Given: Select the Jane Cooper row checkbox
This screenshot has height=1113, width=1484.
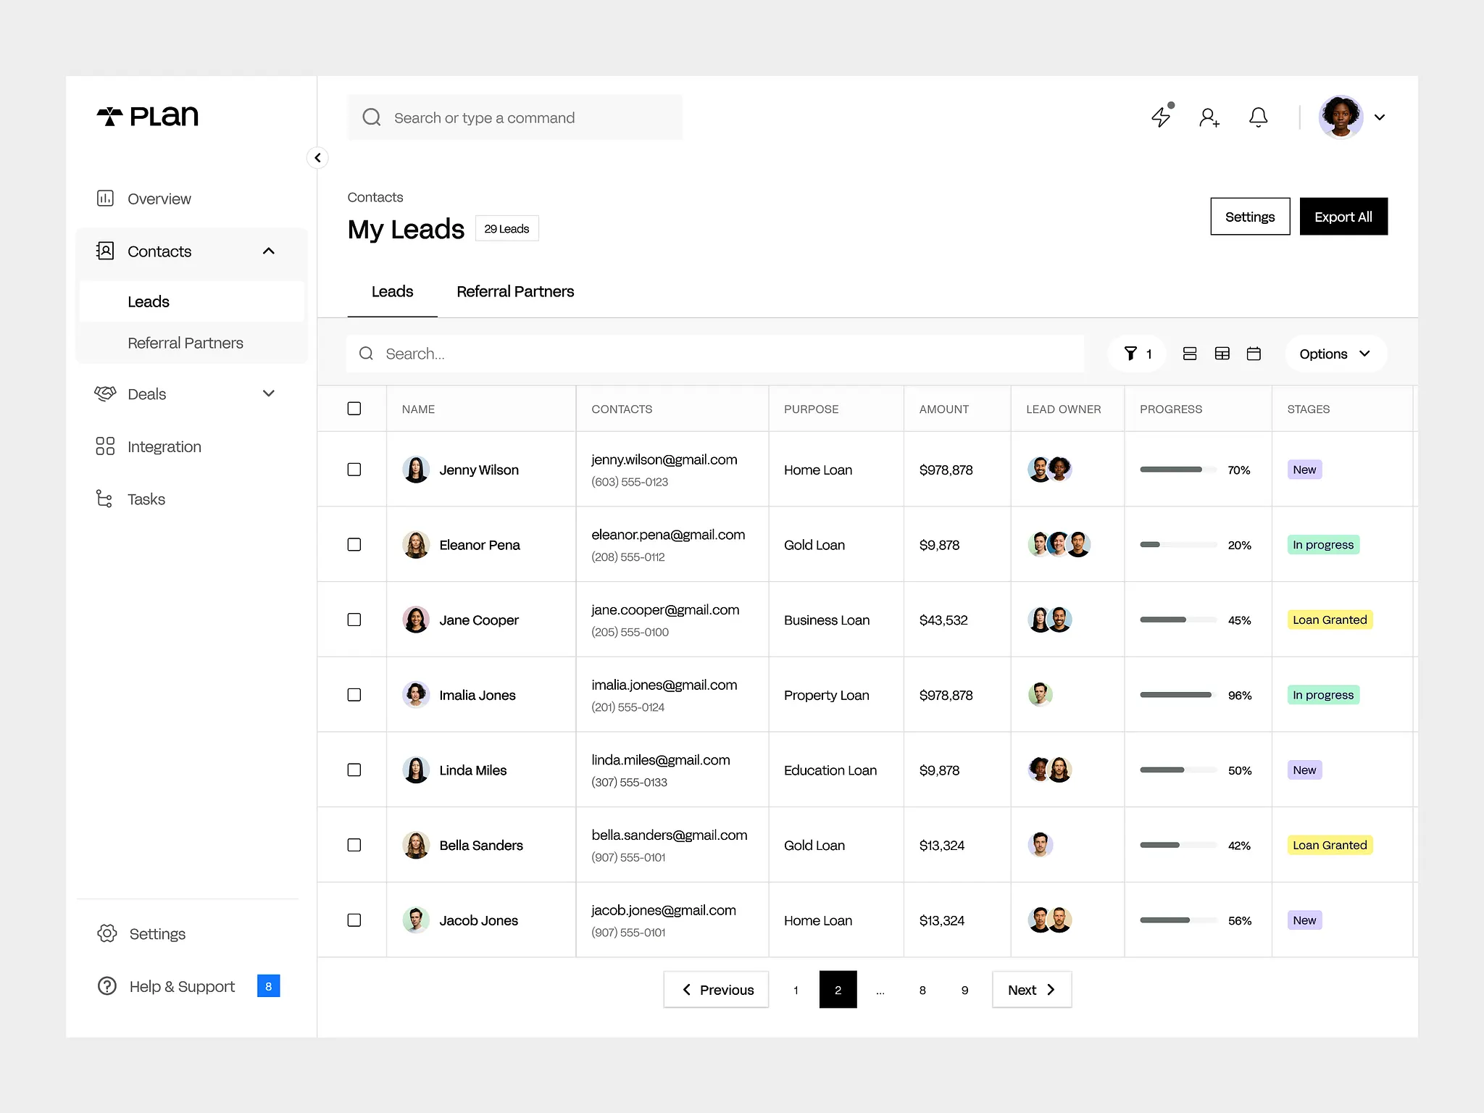Looking at the screenshot, I should point(354,620).
